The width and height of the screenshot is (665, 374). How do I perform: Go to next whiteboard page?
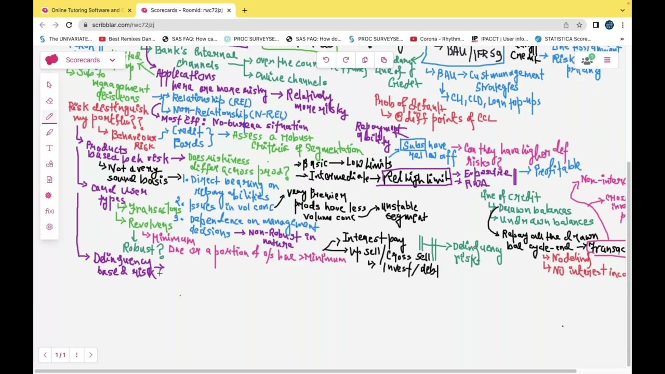(x=90, y=355)
